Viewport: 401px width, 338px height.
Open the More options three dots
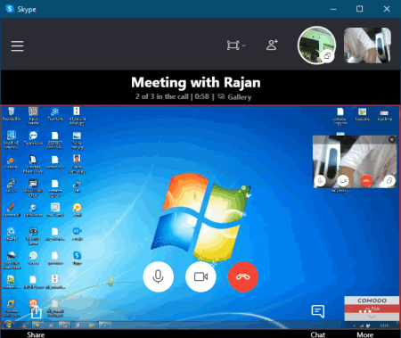pyautogui.click(x=365, y=311)
